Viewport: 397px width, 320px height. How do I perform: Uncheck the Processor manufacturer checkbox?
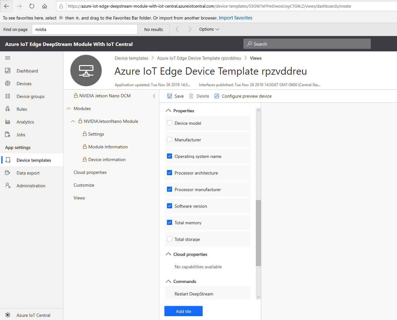coord(170,189)
